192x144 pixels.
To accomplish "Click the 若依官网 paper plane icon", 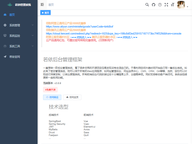I will pos(5,57).
